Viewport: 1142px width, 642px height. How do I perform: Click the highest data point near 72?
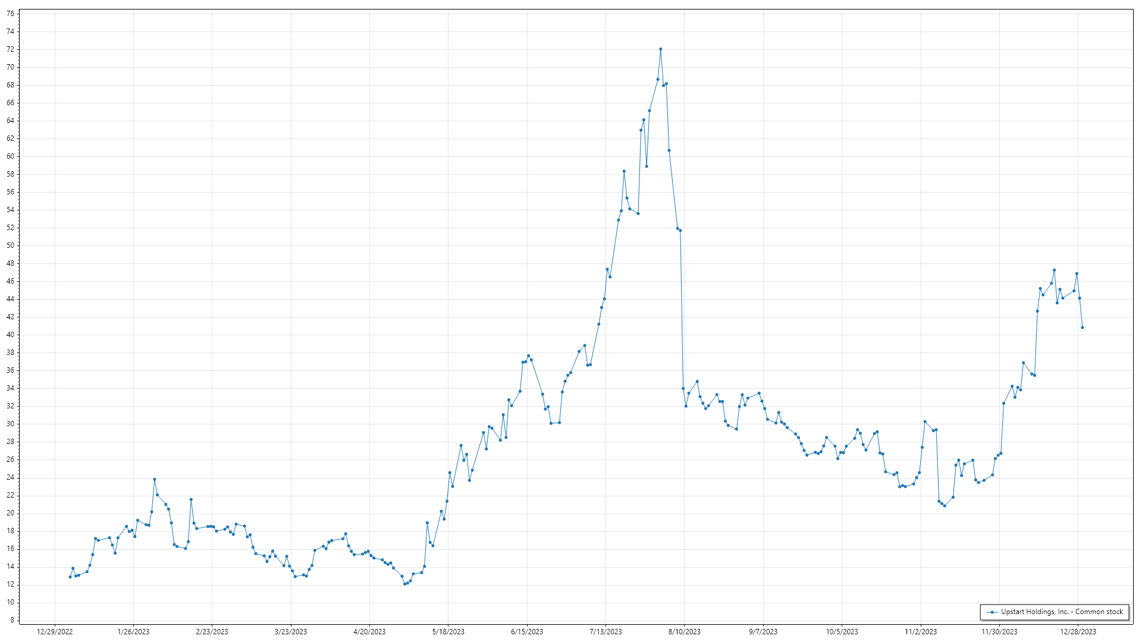pos(660,49)
